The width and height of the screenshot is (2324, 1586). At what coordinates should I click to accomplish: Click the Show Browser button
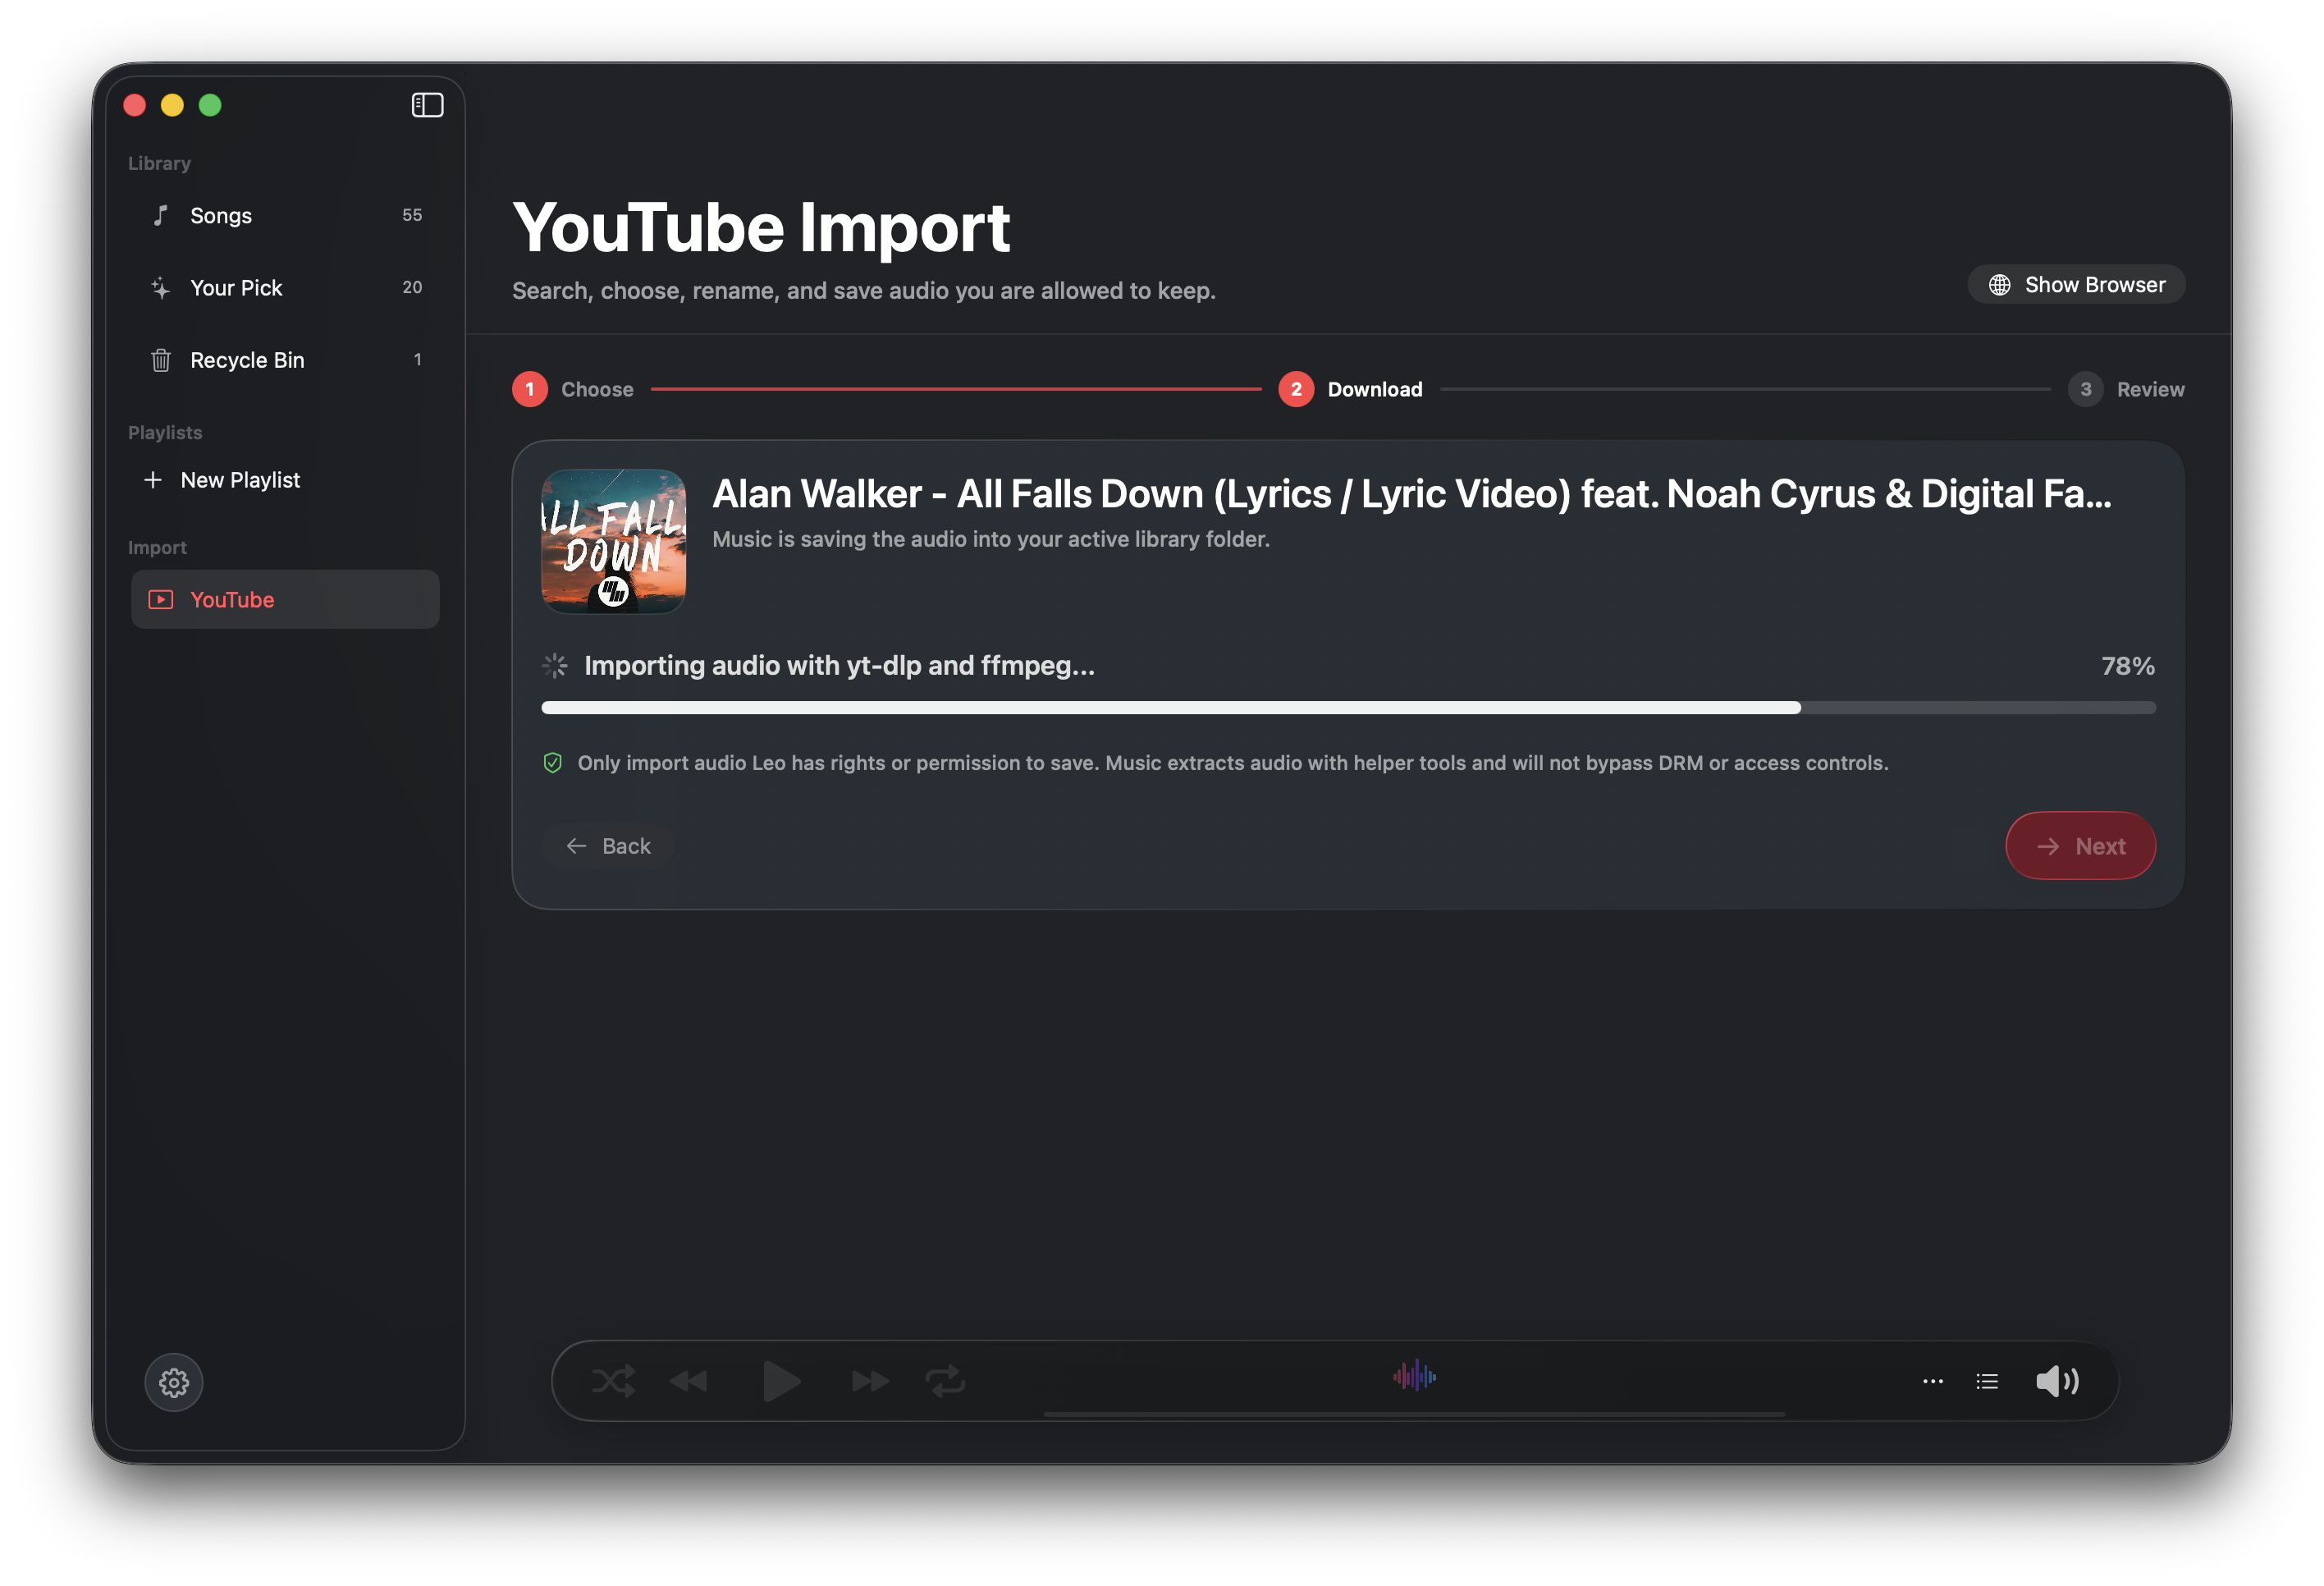pos(2076,285)
